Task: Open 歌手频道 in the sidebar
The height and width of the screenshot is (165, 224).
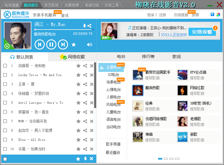Action: (113, 144)
